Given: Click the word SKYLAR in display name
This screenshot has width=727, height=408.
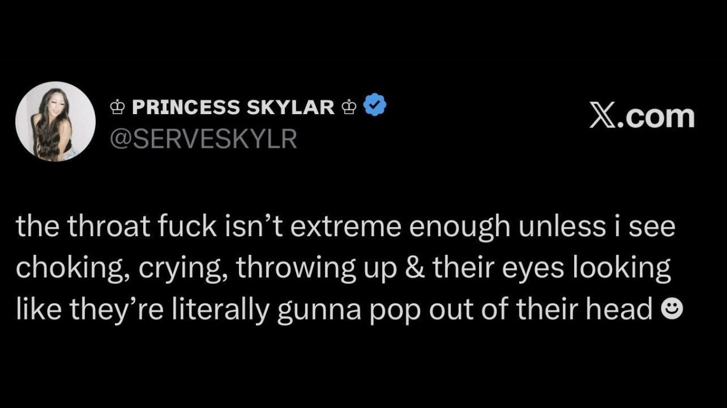Looking at the screenshot, I should tap(291, 107).
